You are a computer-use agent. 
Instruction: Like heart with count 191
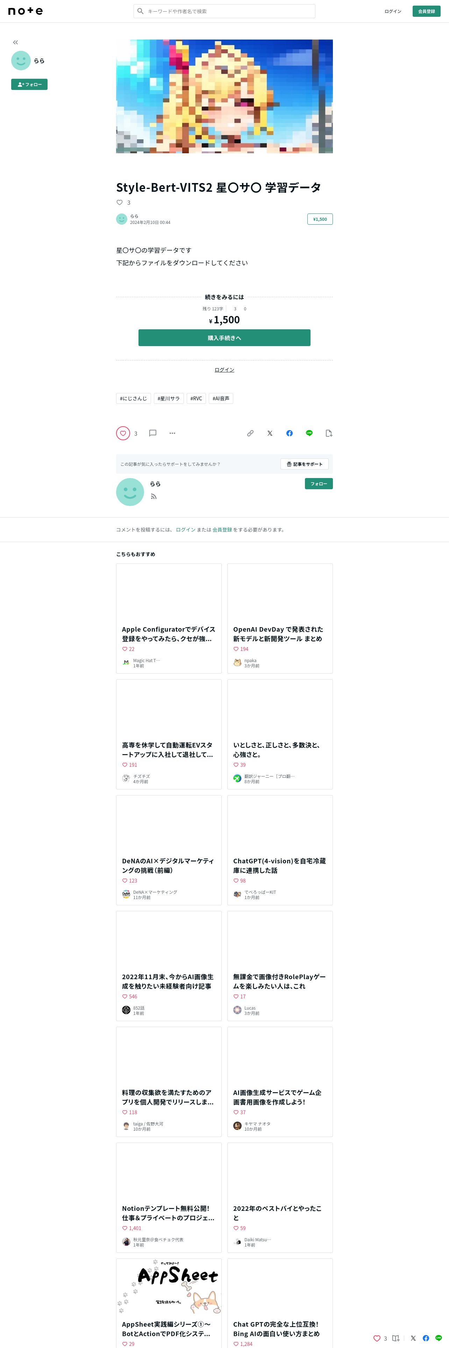pos(125,765)
